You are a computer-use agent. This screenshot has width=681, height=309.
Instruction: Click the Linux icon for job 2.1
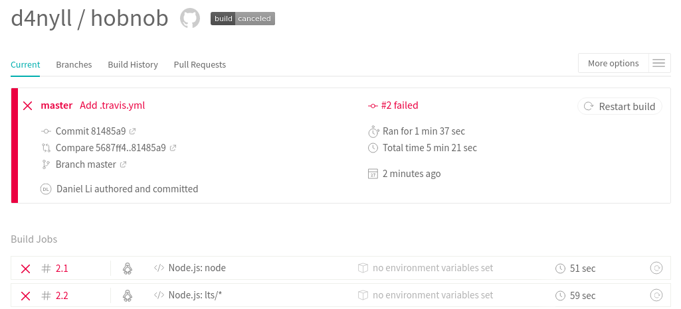[128, 269]
